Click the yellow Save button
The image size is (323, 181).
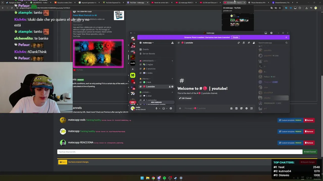[x=63, y=162]
